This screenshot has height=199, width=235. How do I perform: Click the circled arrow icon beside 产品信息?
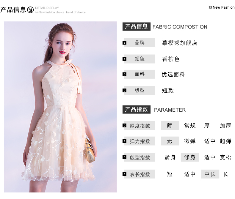pyautogui.click(x=30, y=10)
